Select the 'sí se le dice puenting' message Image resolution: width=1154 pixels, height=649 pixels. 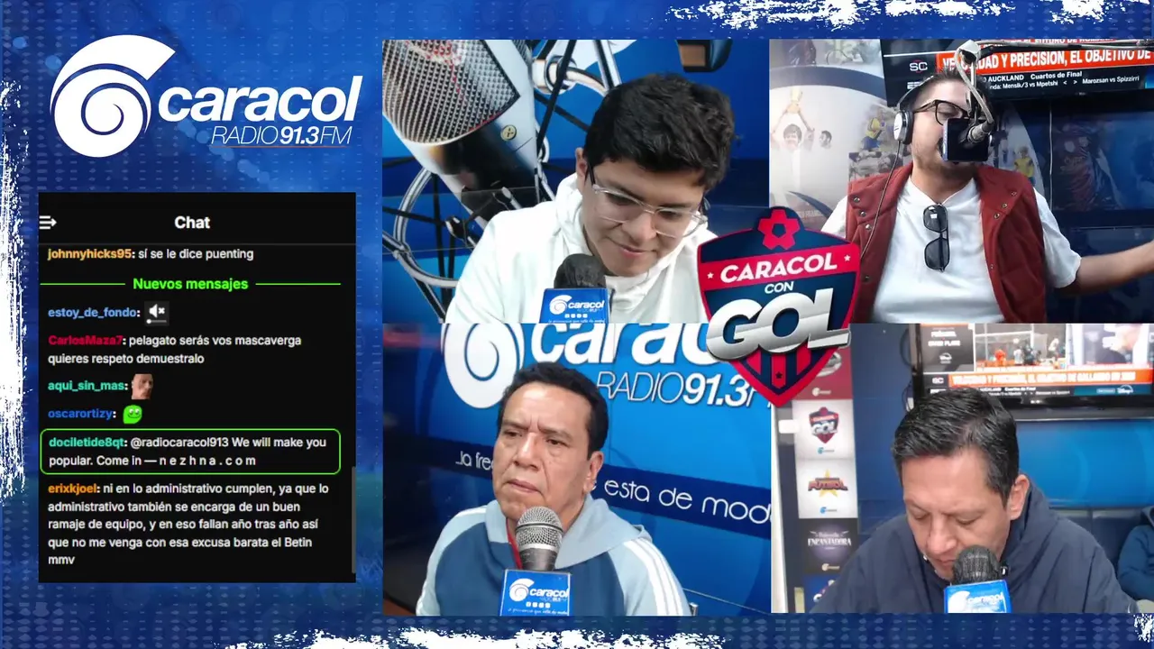click(196, 254)
